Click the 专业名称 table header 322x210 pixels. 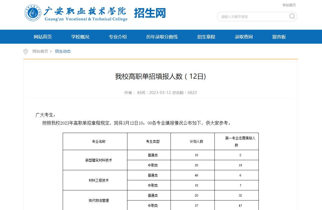coord(95,141)
